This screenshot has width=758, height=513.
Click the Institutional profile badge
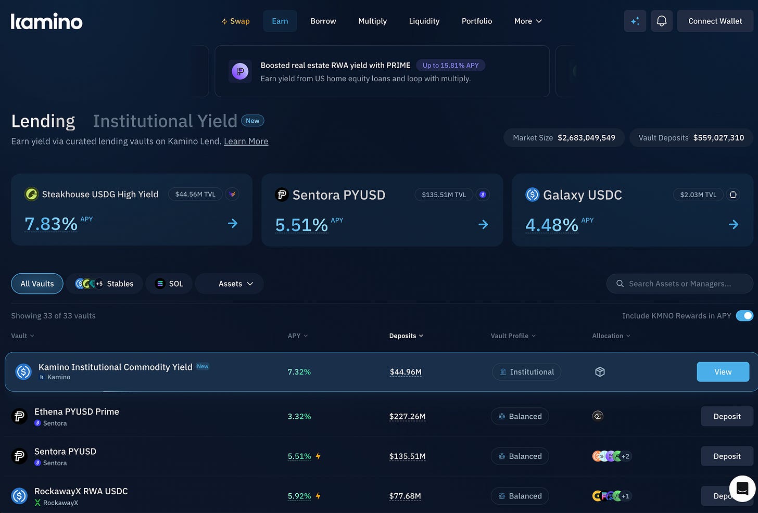pyautogui.click(x=526, y=372)
